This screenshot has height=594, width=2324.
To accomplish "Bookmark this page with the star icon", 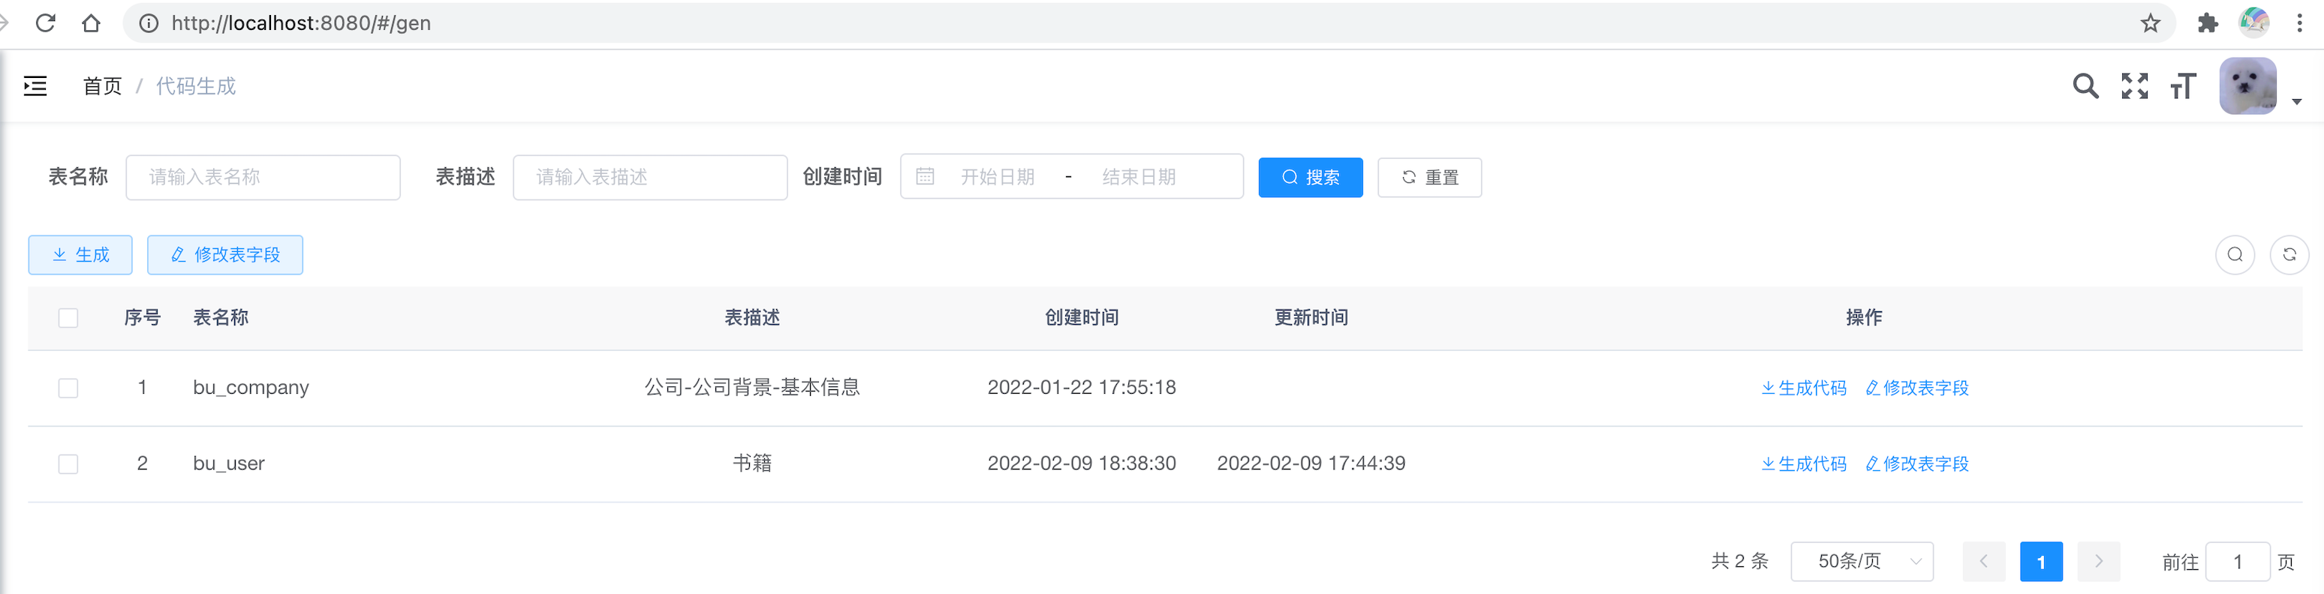I will [x=2151, y=23].
